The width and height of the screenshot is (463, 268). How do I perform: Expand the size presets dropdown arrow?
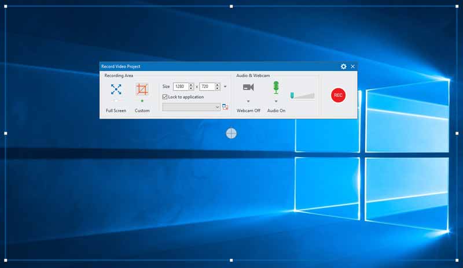point(225,87)
